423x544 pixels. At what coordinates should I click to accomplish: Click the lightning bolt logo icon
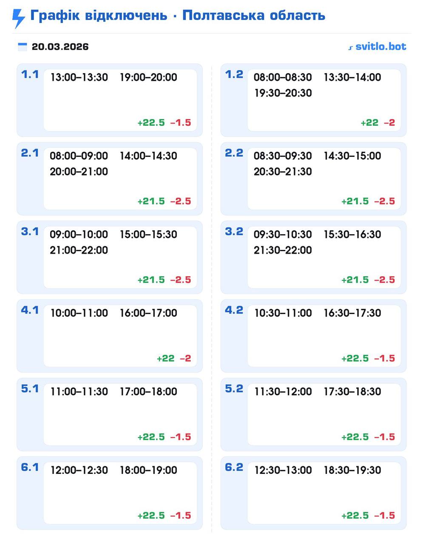[x=19, y=18]
